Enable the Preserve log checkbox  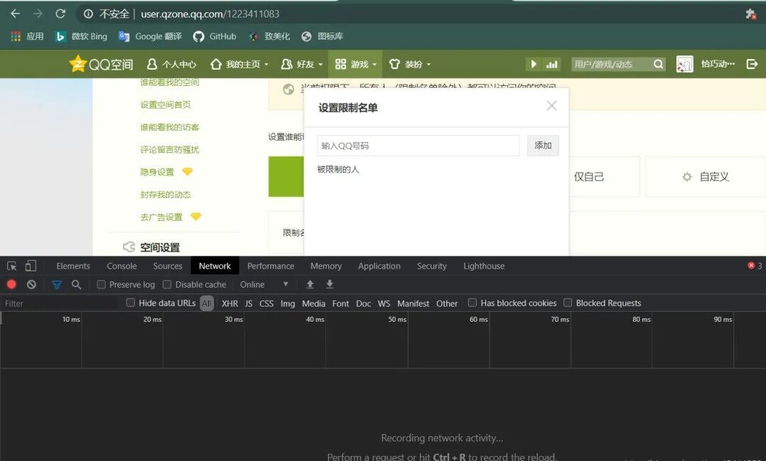(x=101, y=284)
